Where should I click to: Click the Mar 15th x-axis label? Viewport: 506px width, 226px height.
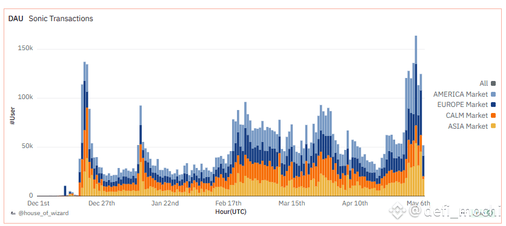click(291, 203)
